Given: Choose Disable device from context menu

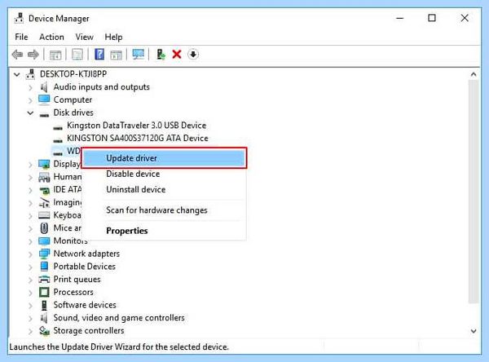Looking at the screenshot, I should [x=164, y=174].
